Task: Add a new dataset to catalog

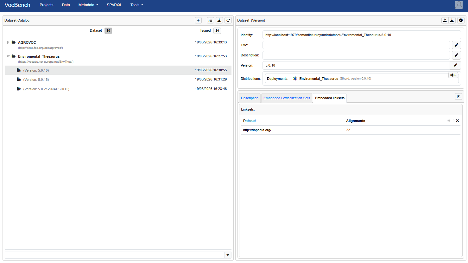Action: point(198,20)
